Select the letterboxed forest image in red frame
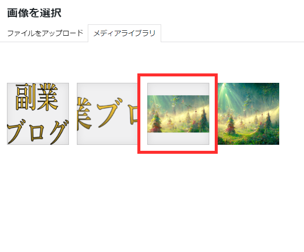Image resolution: width=304 pixels, height=252 pixels. pos(178,114)
